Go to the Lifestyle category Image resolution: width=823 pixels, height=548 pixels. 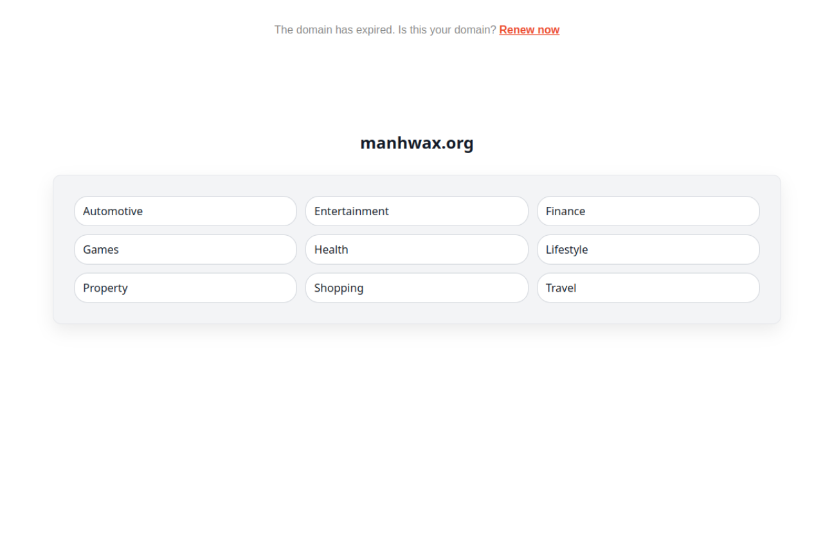tap(648, 249)
